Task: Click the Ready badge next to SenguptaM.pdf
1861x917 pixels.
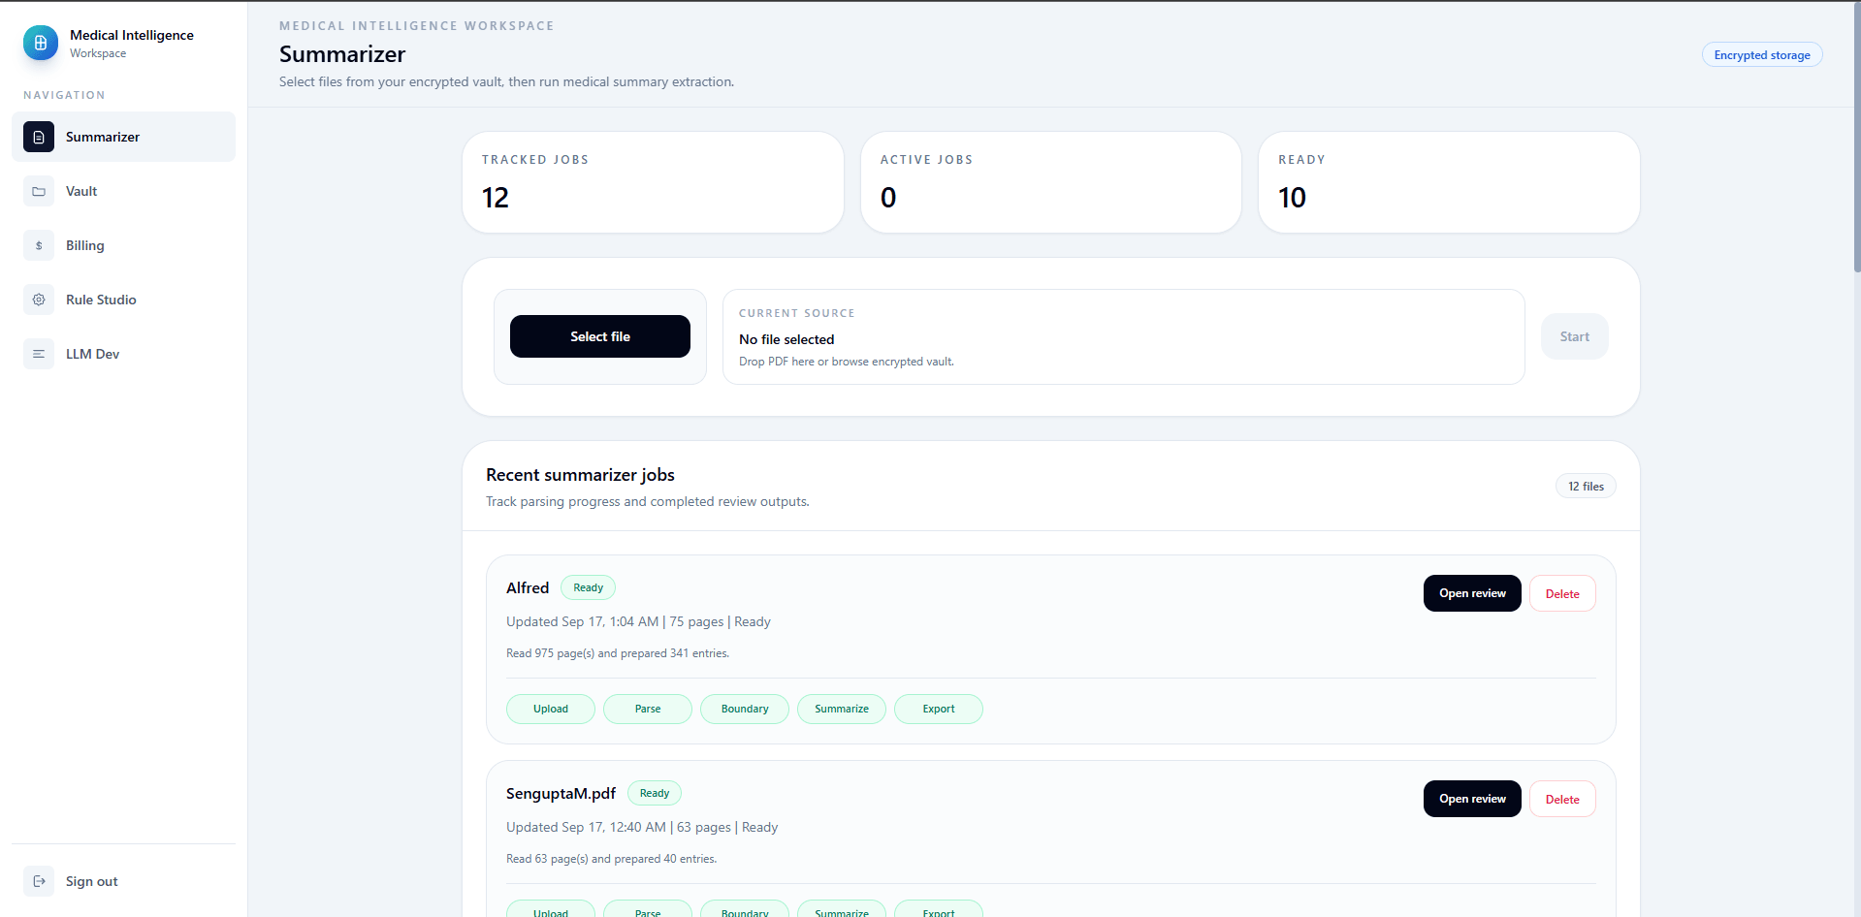Action: click(655, 793)
